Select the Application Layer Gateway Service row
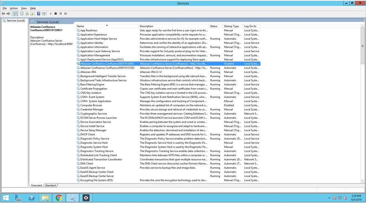Viewport: 366px width, 203px height. coord(168,51)
